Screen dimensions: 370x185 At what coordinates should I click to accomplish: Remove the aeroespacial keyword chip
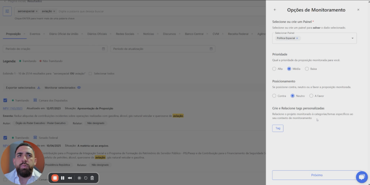click(37, 11)
